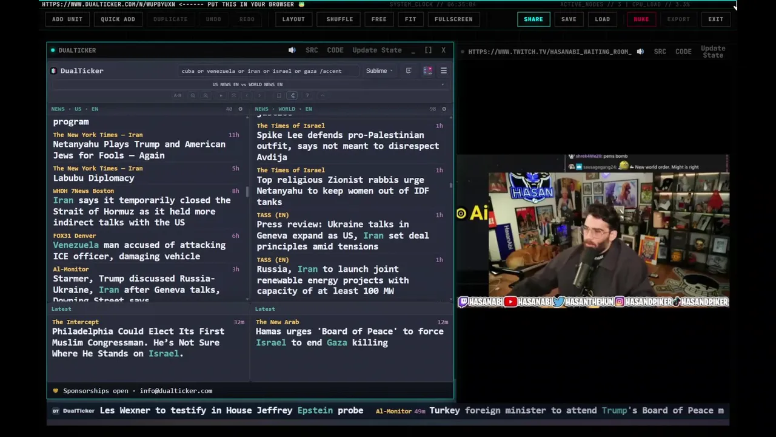Click the info@dualticker.com sponsorship email
776x437 pixels.
coord(176,391)
